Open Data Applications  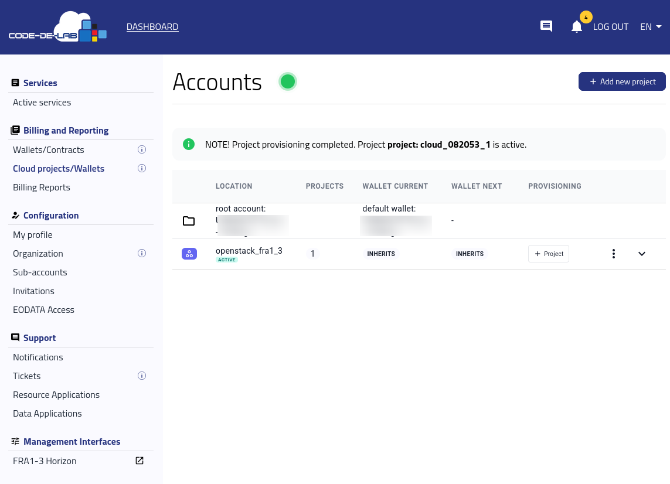(47, 414)
